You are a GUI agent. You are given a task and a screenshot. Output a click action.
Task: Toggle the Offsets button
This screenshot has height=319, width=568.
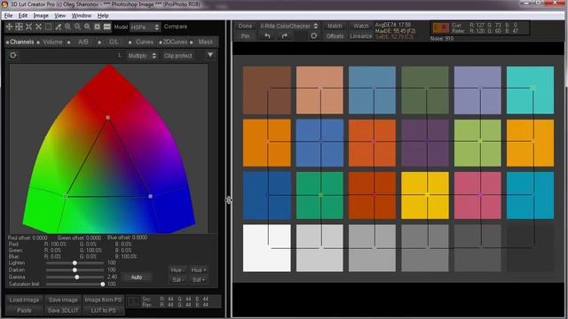335,35
